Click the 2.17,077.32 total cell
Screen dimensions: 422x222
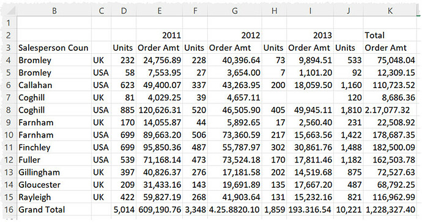(x=390, y=110)
